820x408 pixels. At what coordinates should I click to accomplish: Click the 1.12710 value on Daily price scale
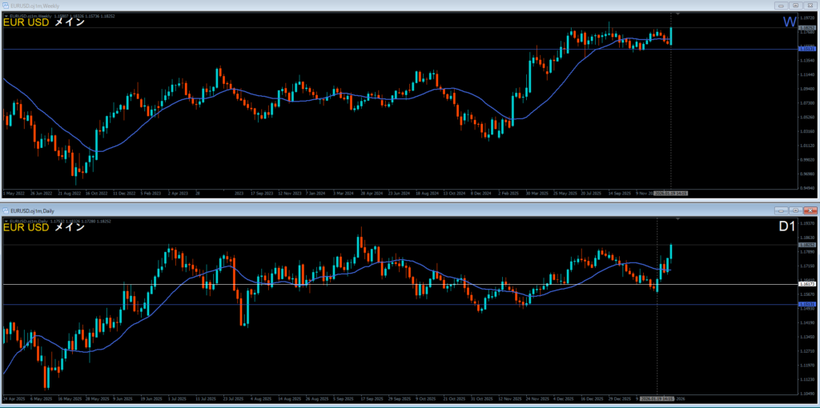tap(807, 350)
